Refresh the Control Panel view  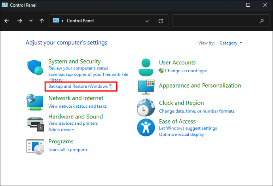[161, 21]
